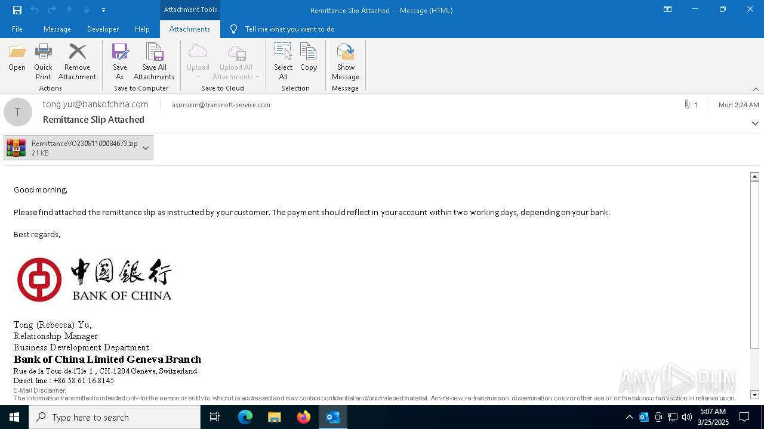Click the Undo arrow in quick access
The image size is (764, 429).
click(35, 10)
